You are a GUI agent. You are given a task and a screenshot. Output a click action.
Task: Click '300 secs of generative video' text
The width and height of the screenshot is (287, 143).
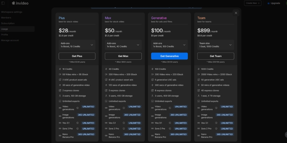pyautogui.click(x=169, y=85)
